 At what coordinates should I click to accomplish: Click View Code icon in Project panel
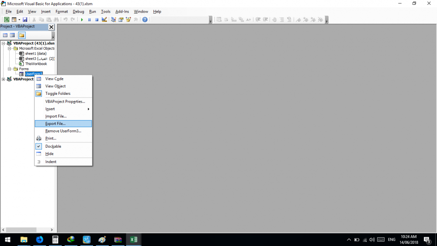point(5,35)
